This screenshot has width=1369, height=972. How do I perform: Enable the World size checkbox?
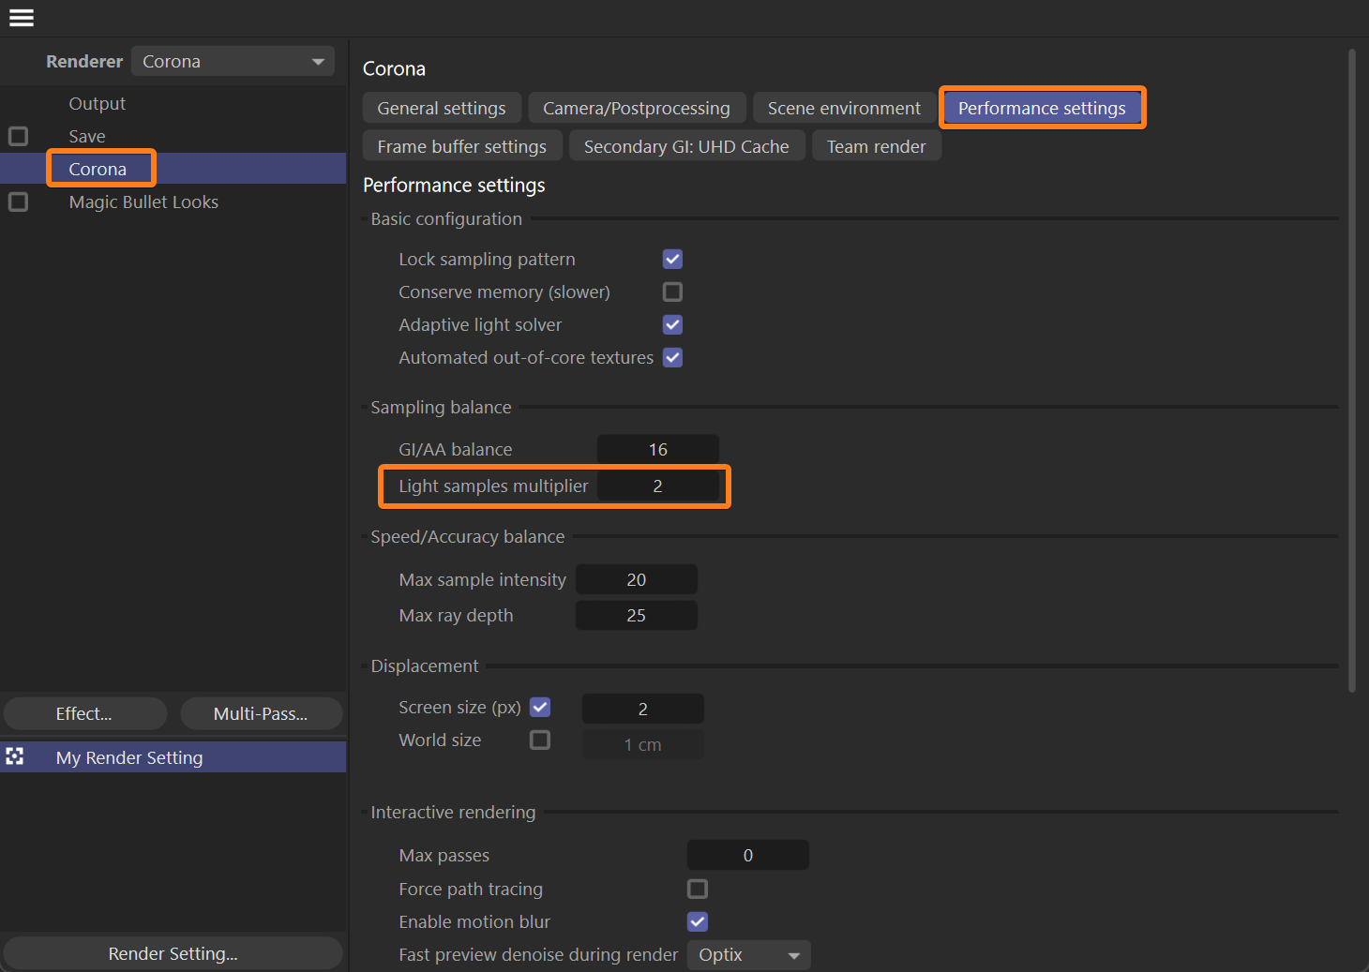tap(540, 740)
